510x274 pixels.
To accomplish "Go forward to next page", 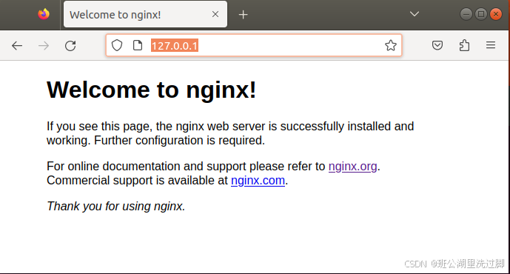I will coord(44,46).
